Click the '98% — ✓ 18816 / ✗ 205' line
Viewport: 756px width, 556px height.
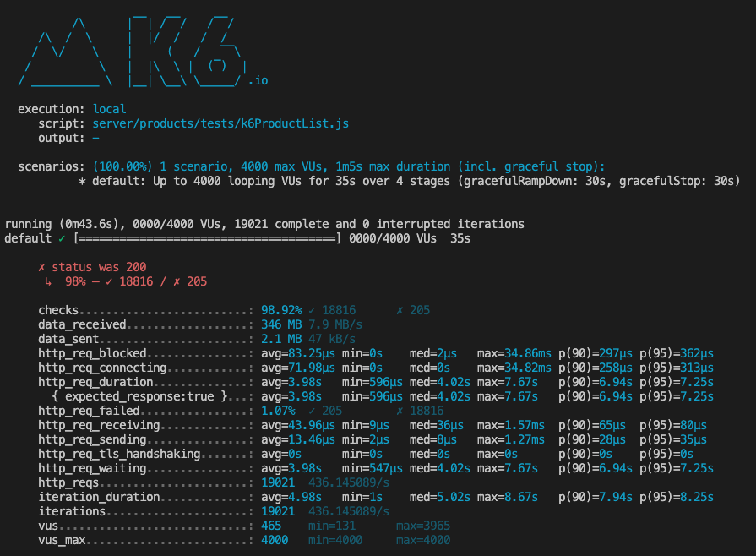(136, 281)
